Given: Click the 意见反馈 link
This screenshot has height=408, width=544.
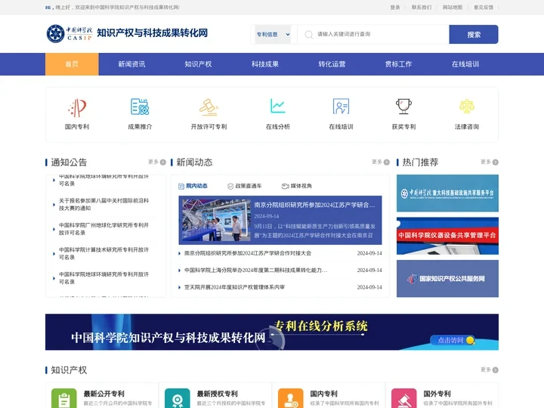Looking at the screenshot, I should [484, 8].
